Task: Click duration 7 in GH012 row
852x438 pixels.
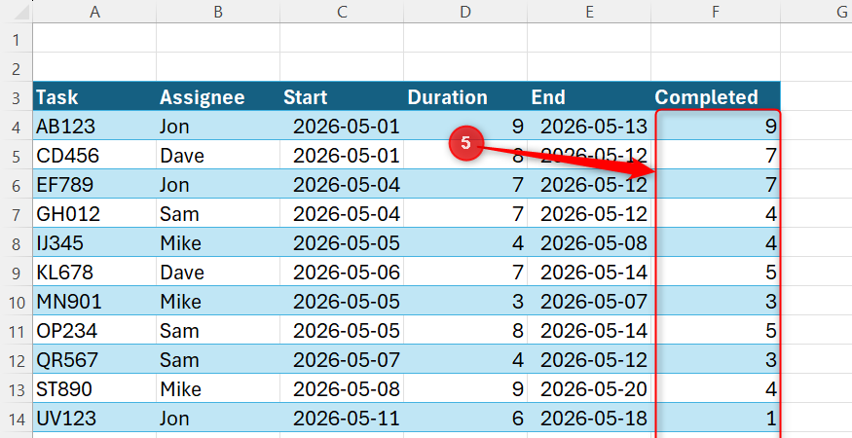Action: point(465,213)
